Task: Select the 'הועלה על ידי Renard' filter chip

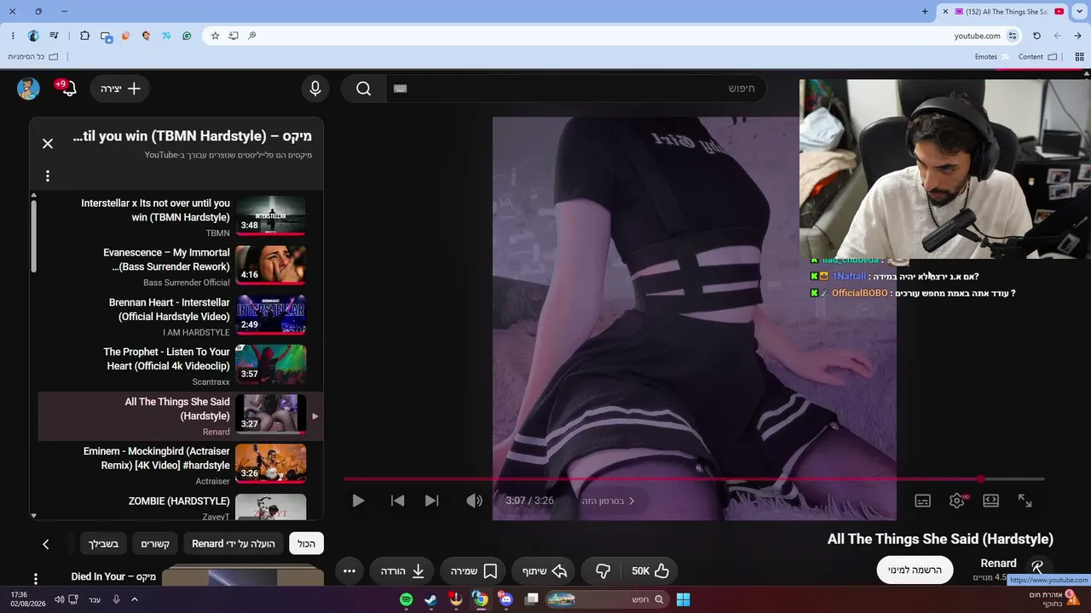Action: tap(234, 544)
